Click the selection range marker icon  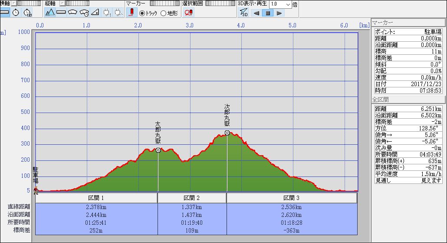point(188,13)
